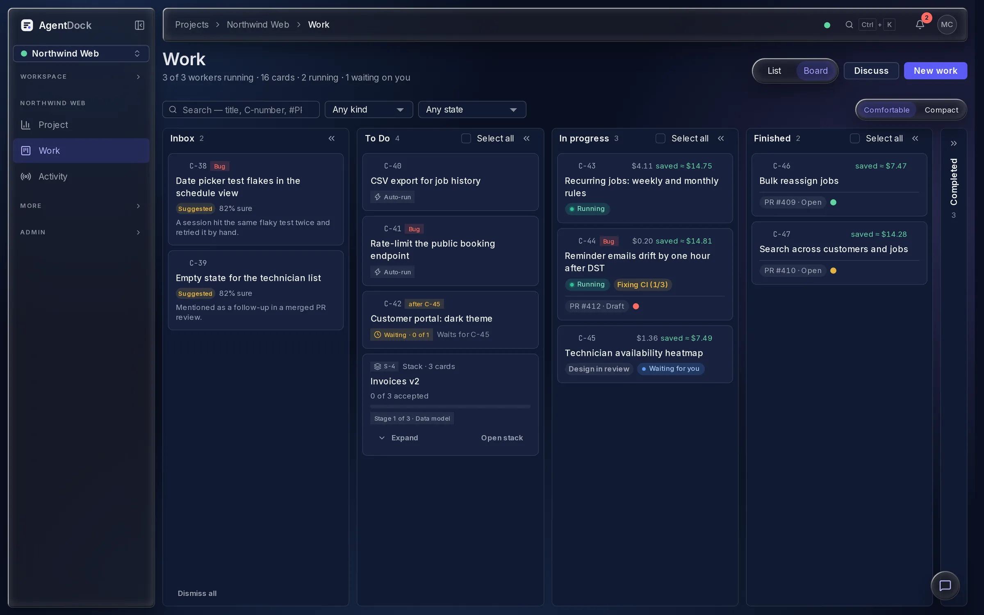The width and height of the screenshot is (984, 615).
Task: Check Select all in To Do column
Action: tap(466, 139)
